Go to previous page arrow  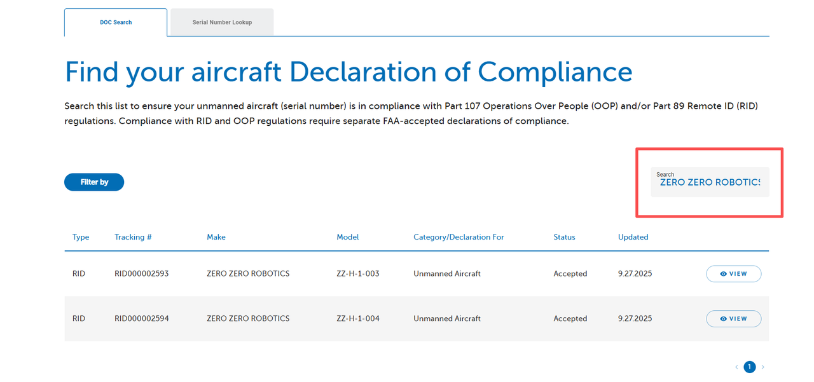click(736, 367)
